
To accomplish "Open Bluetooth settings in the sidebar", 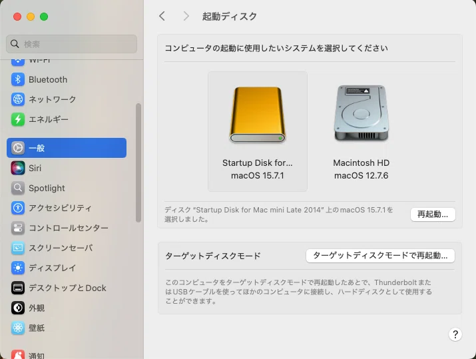I will pyautogui.click(x=67, y=79).
